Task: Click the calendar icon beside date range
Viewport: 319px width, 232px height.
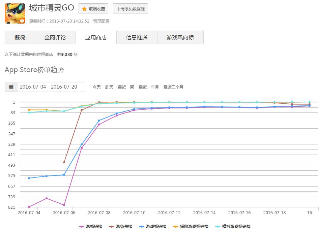Action: (x=11, y=87)
